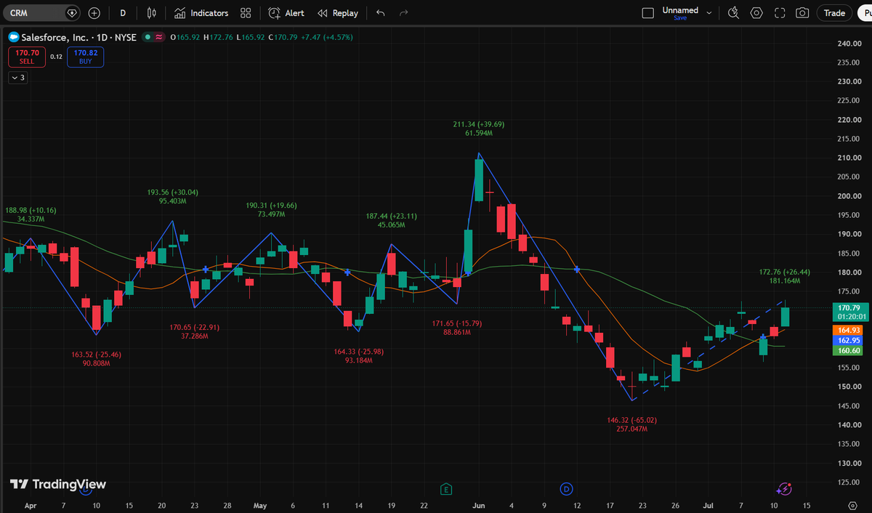Image resolution: width=872 pixels, height=513 pixels.
Task: Click the 170.65 (-22.91) pivot label
Action: tap(194, 327)
